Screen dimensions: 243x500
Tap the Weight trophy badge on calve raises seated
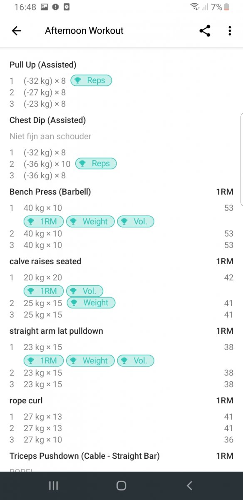click(x=91, y=302)
